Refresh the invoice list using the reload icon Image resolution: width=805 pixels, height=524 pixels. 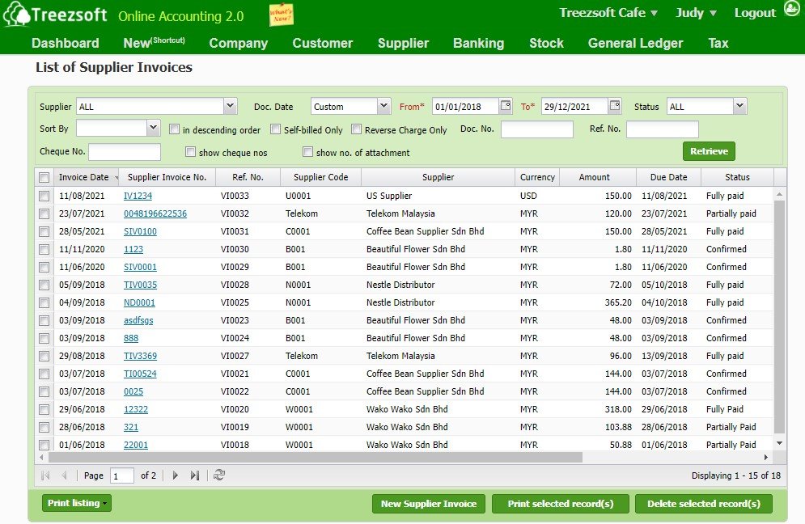click(218, 475)
